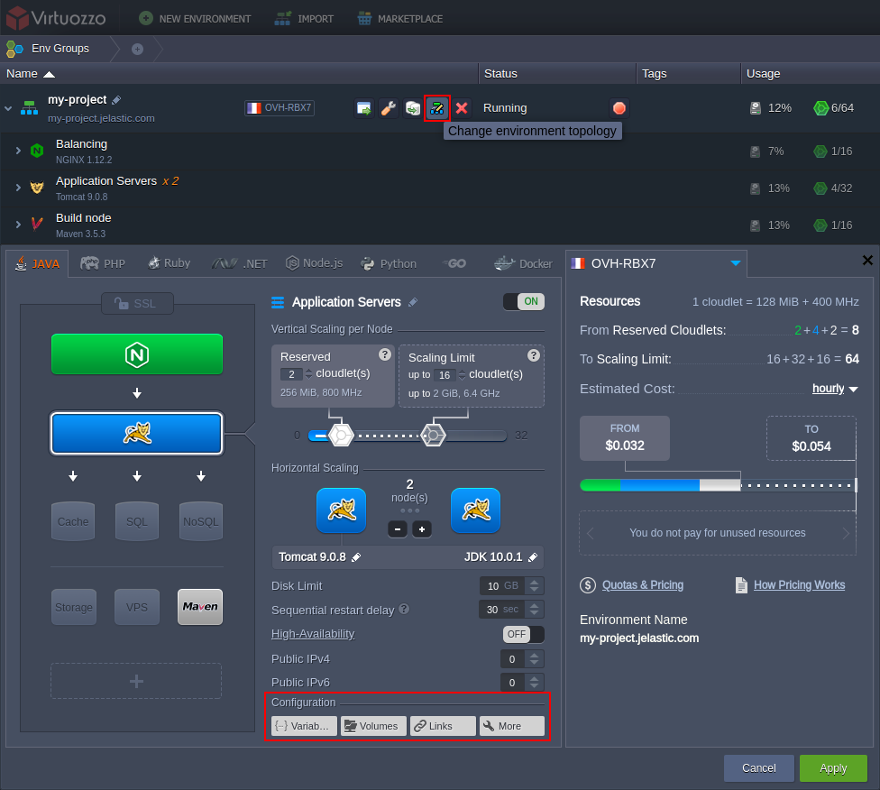Open Scaling Limit help icon

[x=534, y=354]
